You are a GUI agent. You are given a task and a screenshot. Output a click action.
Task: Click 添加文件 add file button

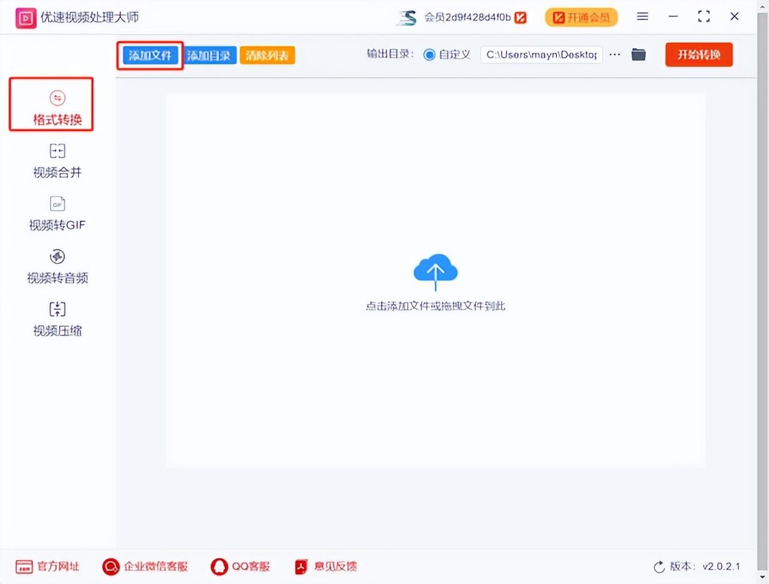[150, 55]
